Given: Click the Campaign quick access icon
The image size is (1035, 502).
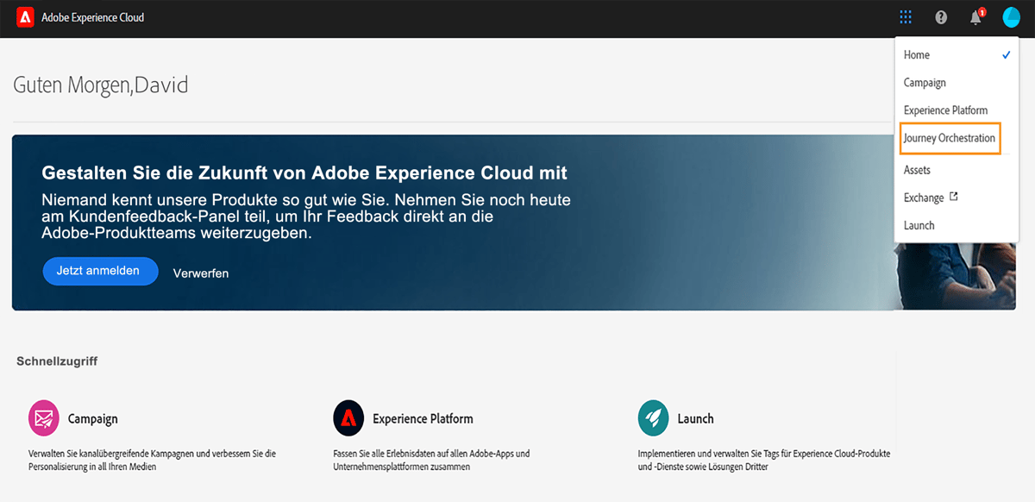Looking at the screenshot, I should coord(43,418).
